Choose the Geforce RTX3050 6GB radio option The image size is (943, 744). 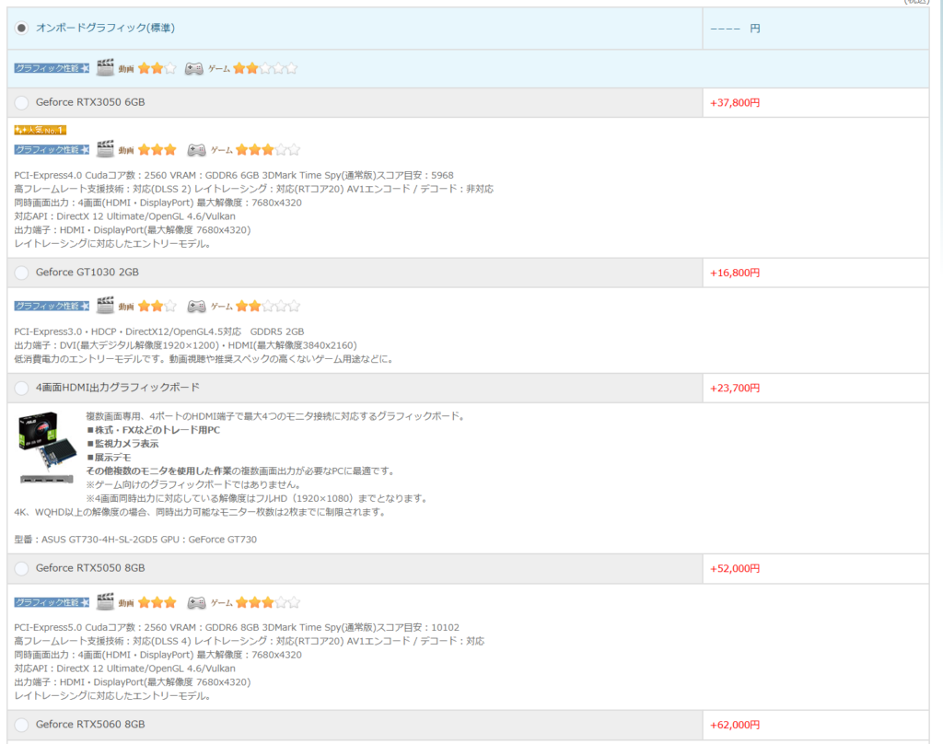tap(22, 102)
